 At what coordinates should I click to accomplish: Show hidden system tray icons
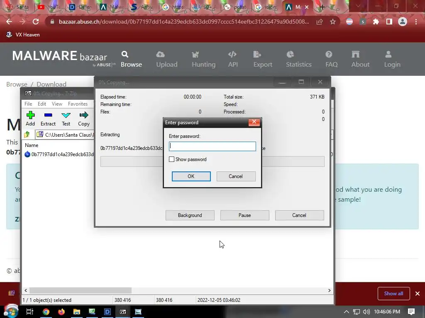click(x=347, y=312)
